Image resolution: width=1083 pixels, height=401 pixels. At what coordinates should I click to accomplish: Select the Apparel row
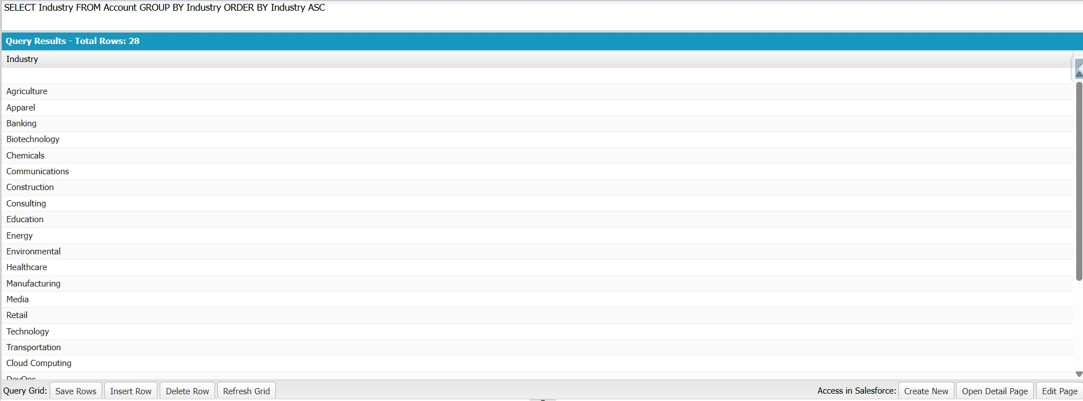537,108
